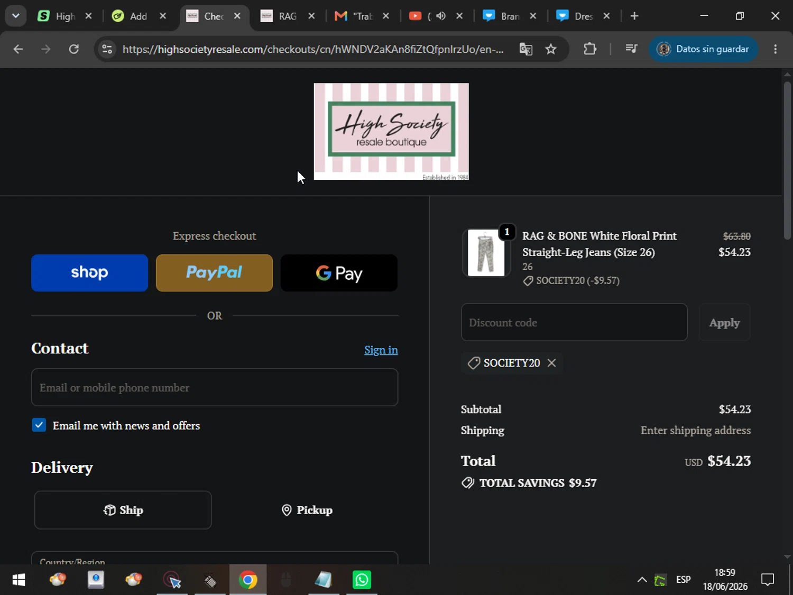
Task: Open the translate page icon
Action: point(525,49)
